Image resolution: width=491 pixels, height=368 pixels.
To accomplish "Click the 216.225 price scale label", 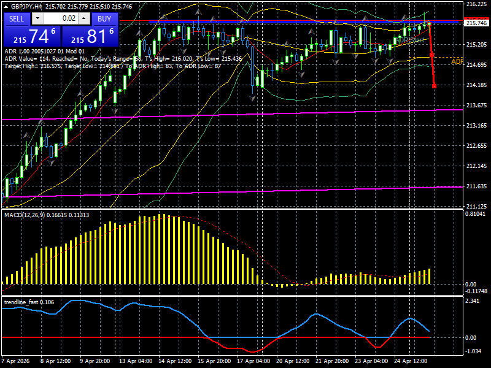I will (x=476, y=4).
